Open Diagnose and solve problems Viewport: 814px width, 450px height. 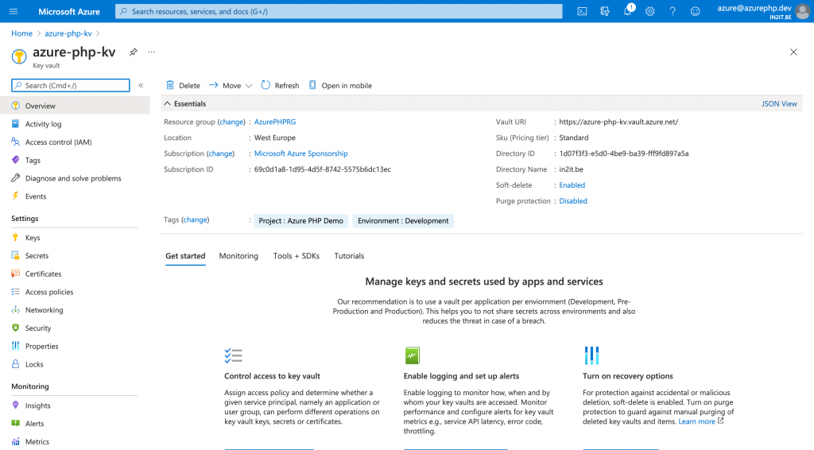tap(75, 179)
